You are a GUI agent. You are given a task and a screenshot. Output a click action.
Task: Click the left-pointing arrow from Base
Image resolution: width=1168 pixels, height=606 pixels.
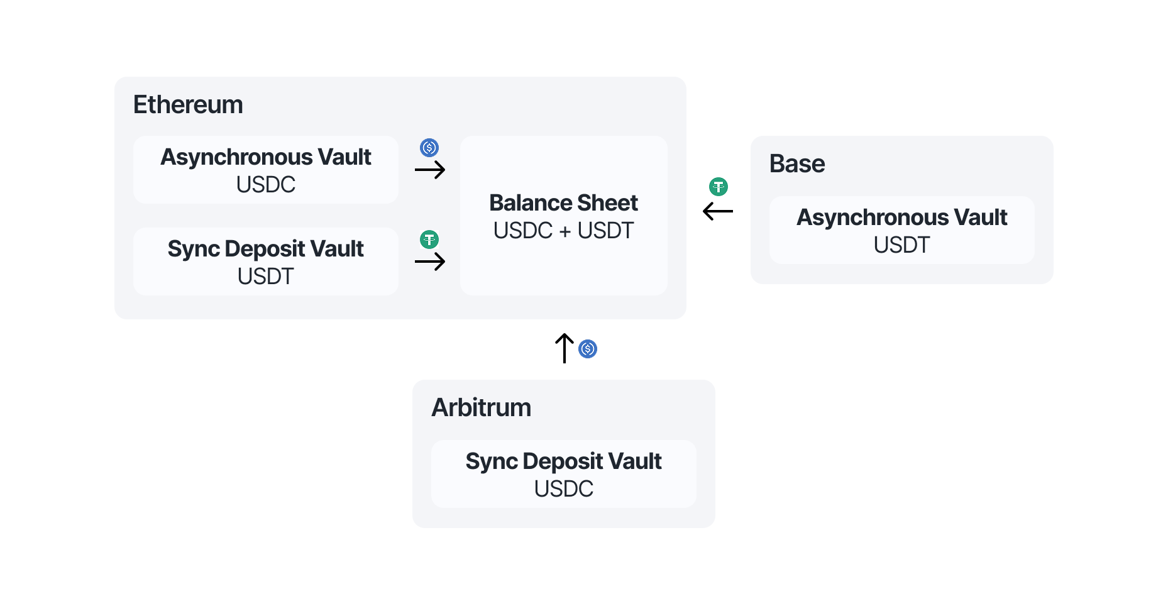point(718,211)
